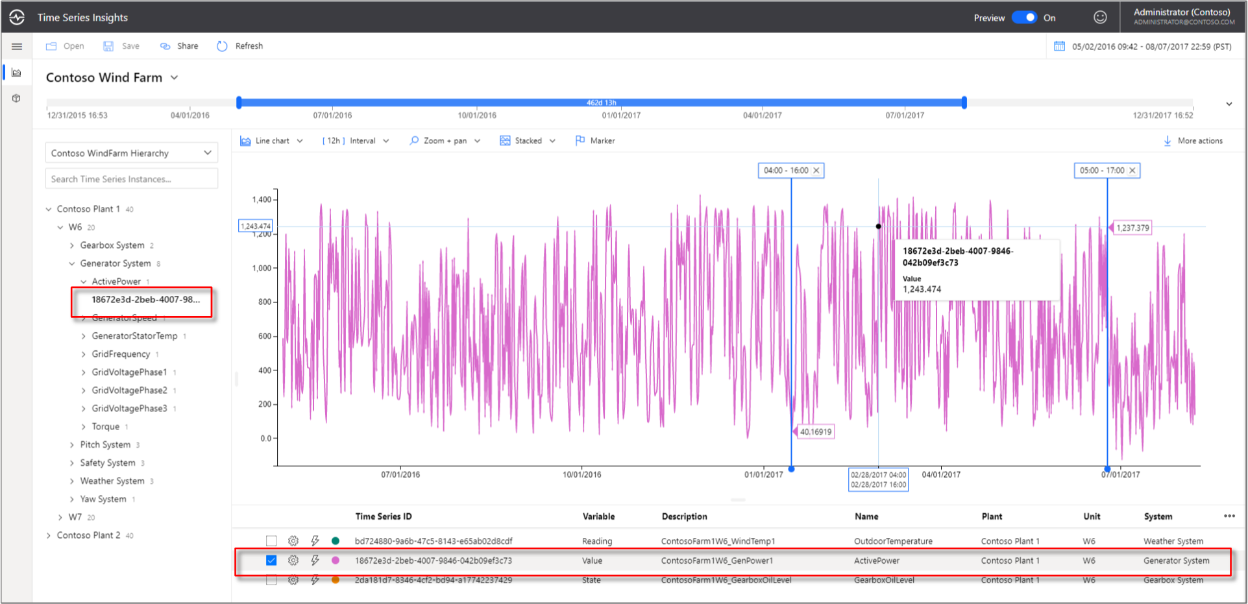Screen dimensions: 1248x604
Task: Open the Interval dropdown
Action: (x=356, y=140)
